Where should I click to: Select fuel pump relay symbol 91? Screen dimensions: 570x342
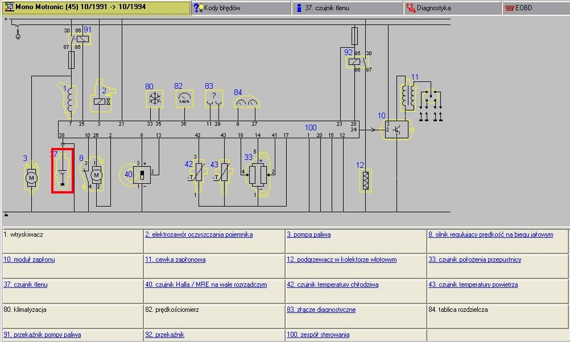point(81,39)
